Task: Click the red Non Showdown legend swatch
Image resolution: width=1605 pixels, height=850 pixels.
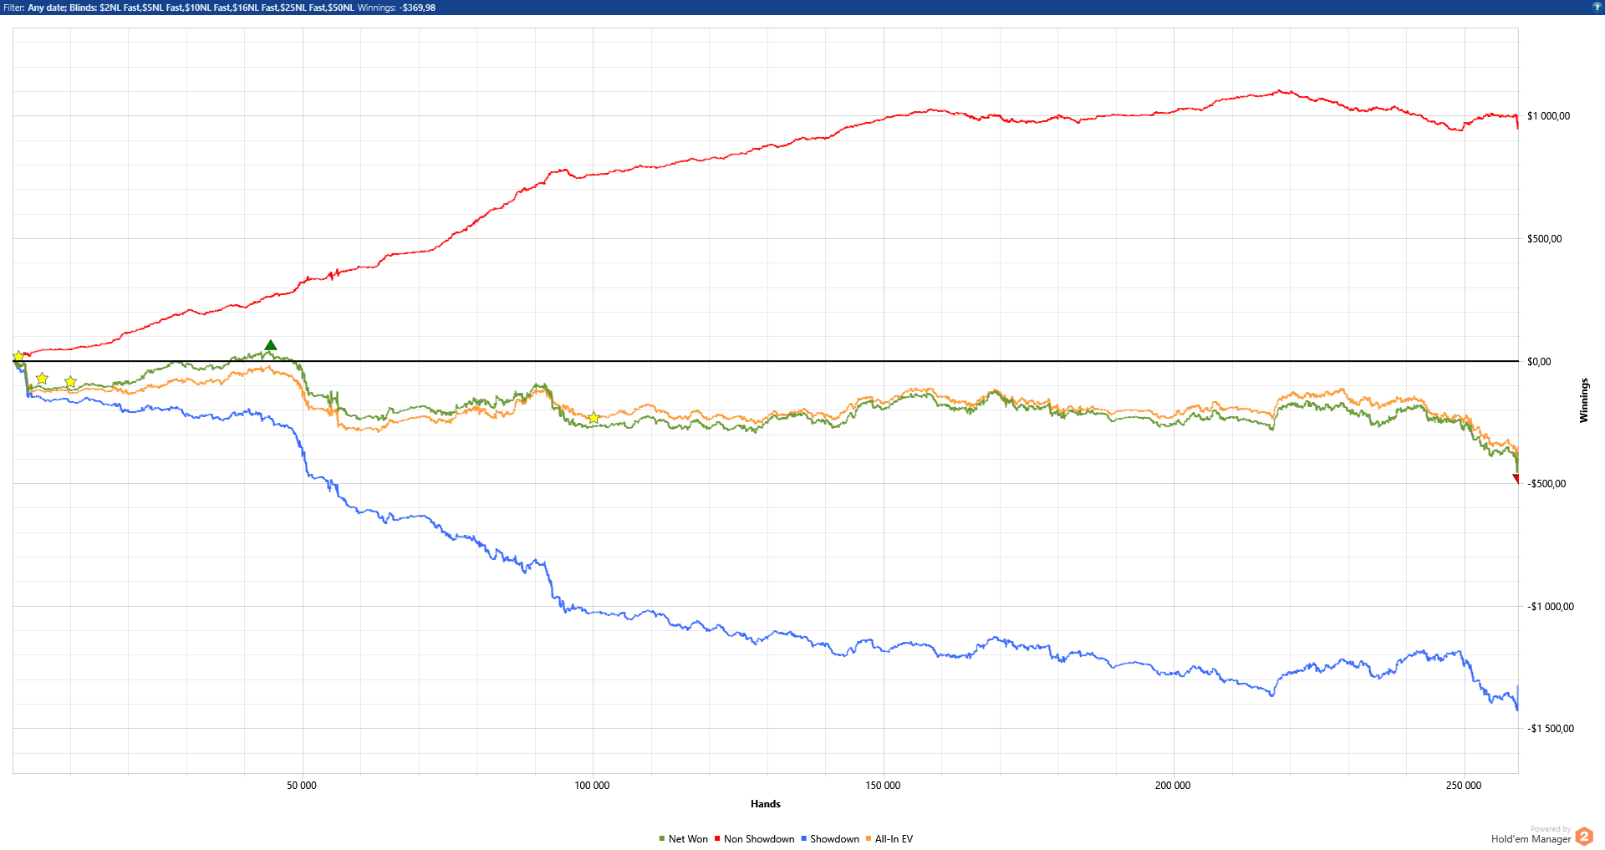Action: coord(717,838)
